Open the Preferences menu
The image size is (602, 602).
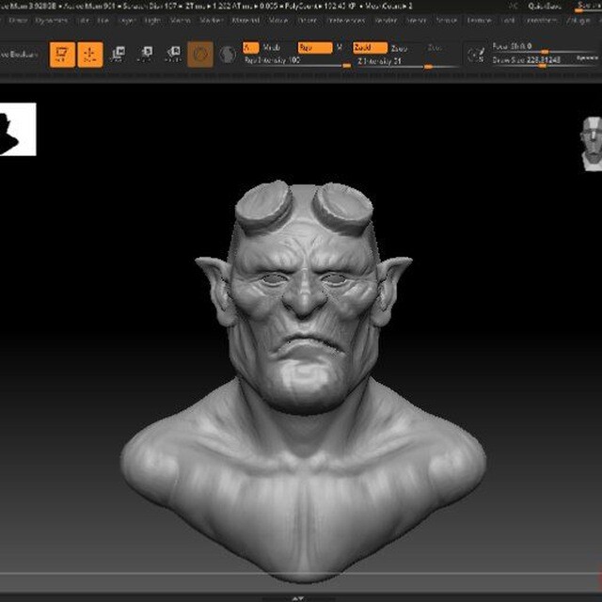[347, 21]
